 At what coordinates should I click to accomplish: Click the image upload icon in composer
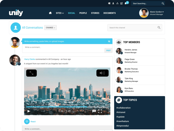(x=109, y=41)
